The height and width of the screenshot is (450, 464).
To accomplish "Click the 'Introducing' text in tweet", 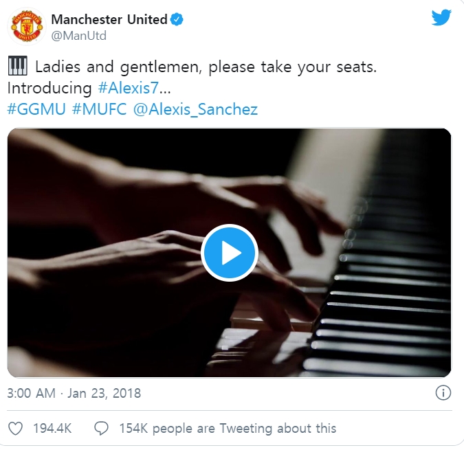I will (x=49, y=88).
